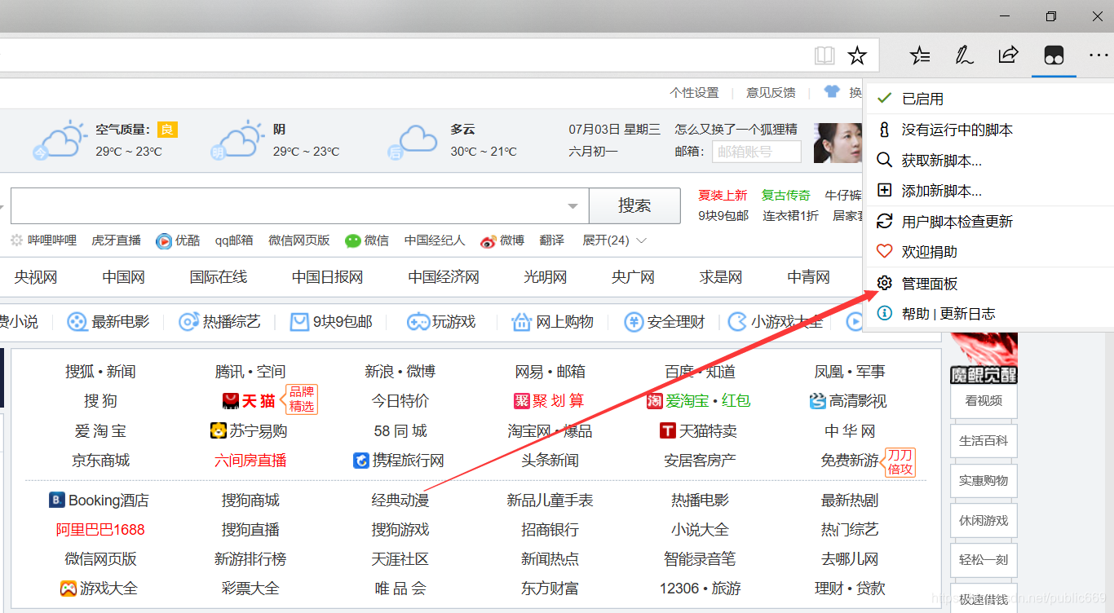Viewport: 1114px width, 613px height.
Task: Open 爱淘宝 • 红包 link
Action: pyautogui.click(x=699, y=401)
